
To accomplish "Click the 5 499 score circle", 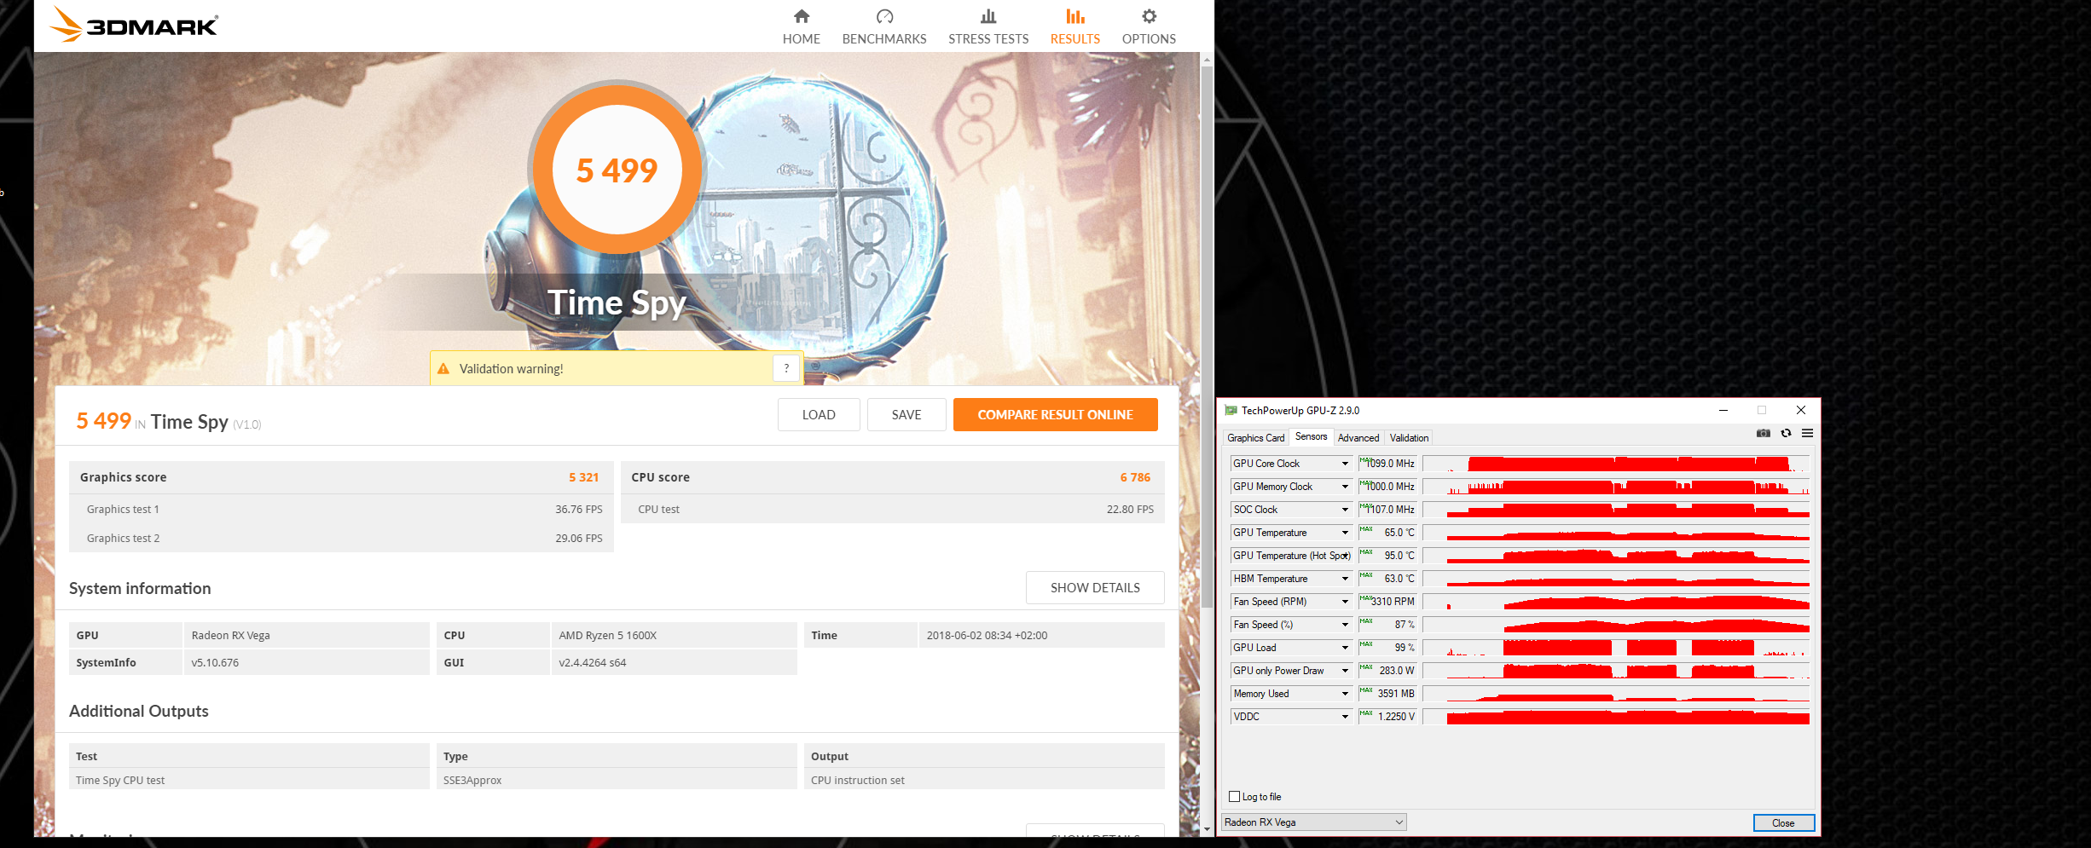I will [617, 170].
